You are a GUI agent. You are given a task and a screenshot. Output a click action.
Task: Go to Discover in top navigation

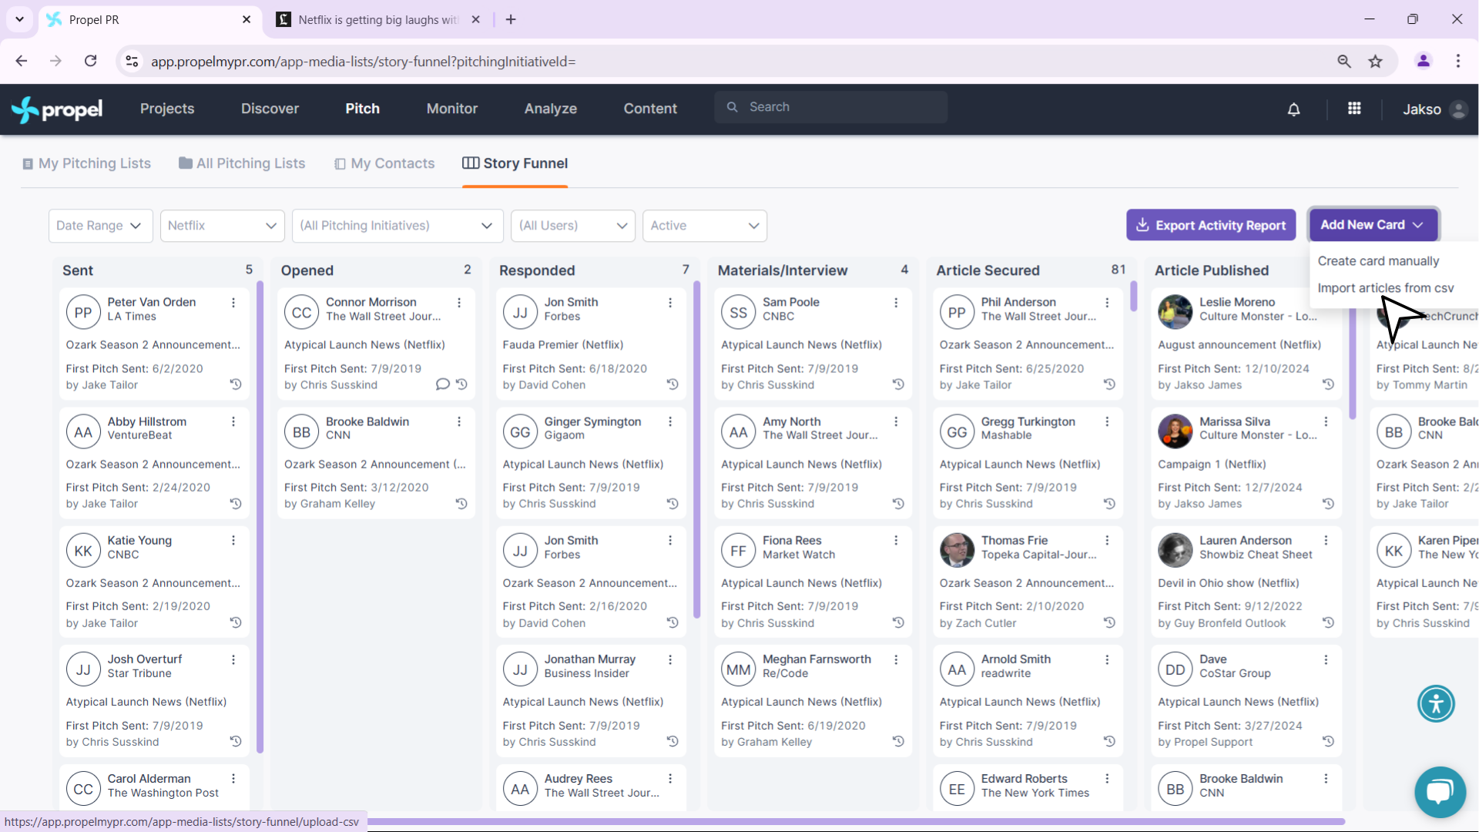tap(270, 109)
